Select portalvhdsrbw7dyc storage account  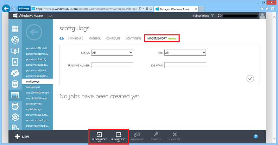[37, 120]
